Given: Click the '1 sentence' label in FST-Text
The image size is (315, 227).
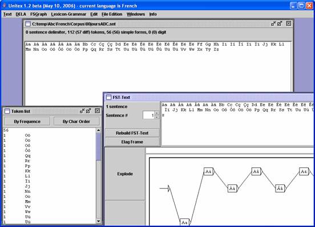Looking at the screenshot, I should [x=117, y=106].
